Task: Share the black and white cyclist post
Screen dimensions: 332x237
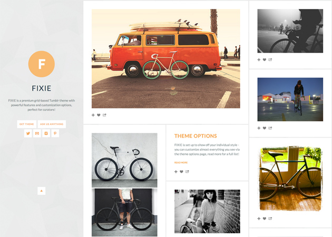Action: click(270, 60)
